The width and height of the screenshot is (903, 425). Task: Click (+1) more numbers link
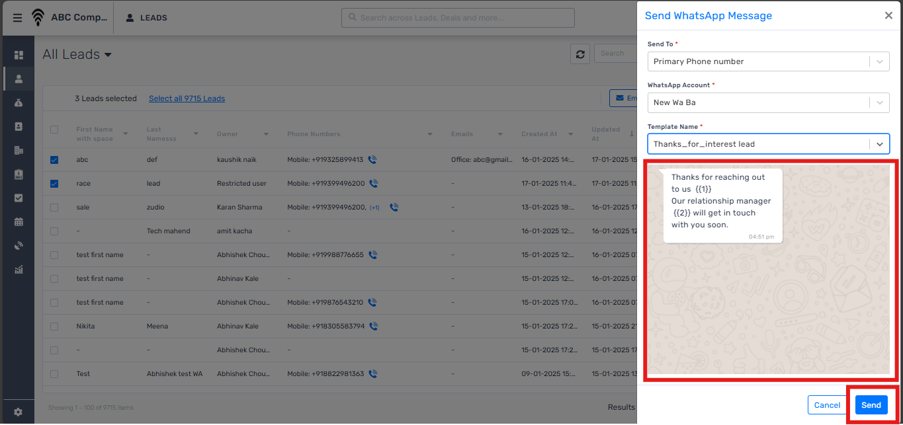[x=374, y=208]
